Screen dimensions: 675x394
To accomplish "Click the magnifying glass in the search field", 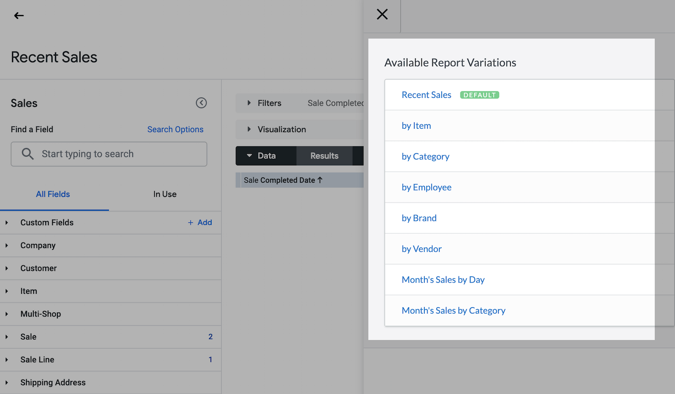I will click(27, 153).
